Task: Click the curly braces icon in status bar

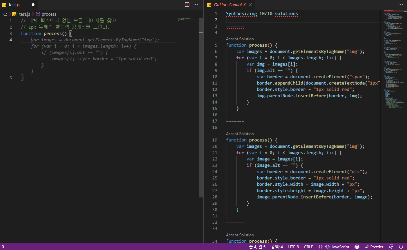Action: (321, 247)
